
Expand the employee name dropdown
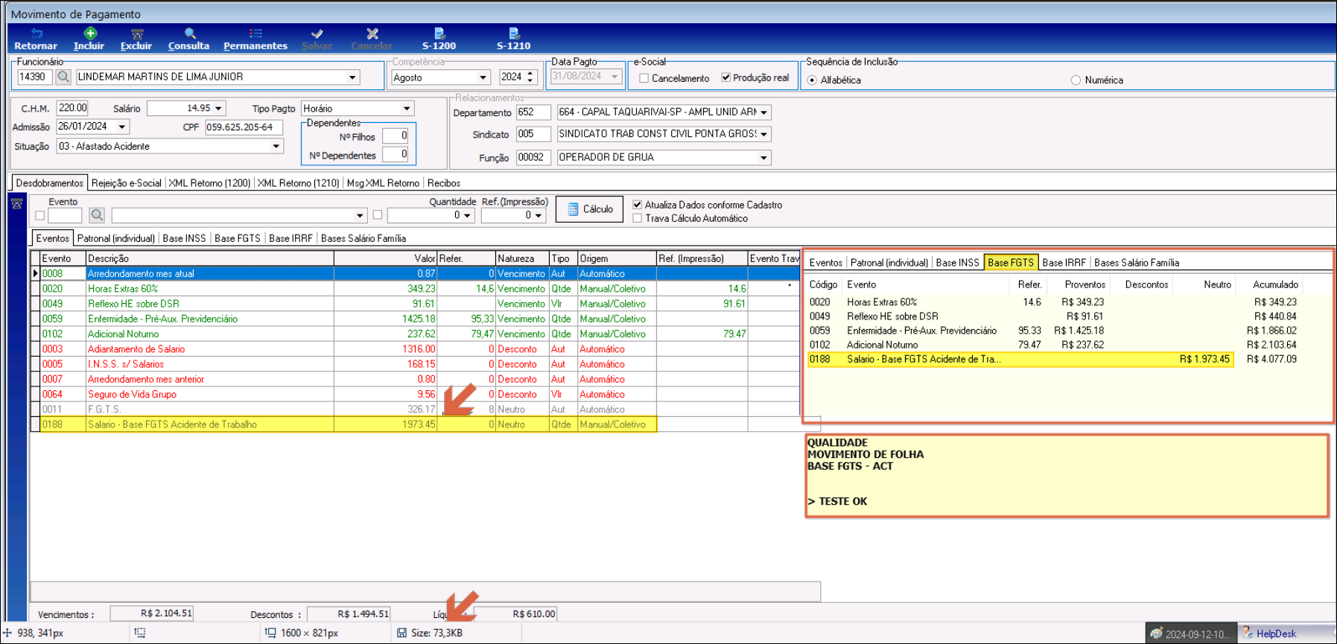pos(353,77)
